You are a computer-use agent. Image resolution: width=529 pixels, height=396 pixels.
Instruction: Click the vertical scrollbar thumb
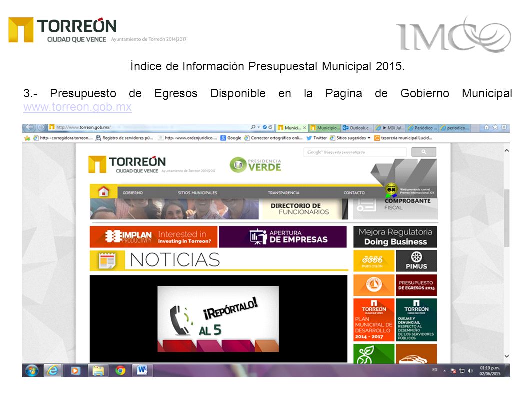506,218
